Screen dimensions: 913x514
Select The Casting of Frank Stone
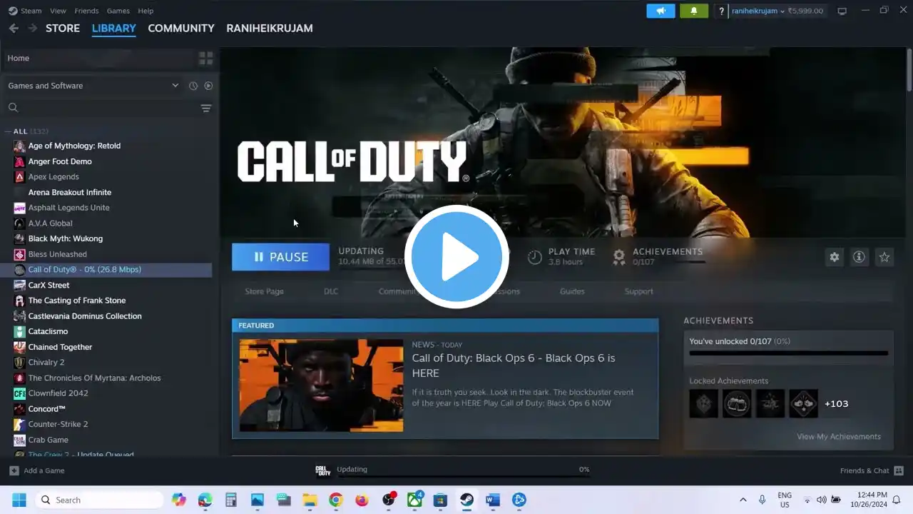(x=77, y=301)
